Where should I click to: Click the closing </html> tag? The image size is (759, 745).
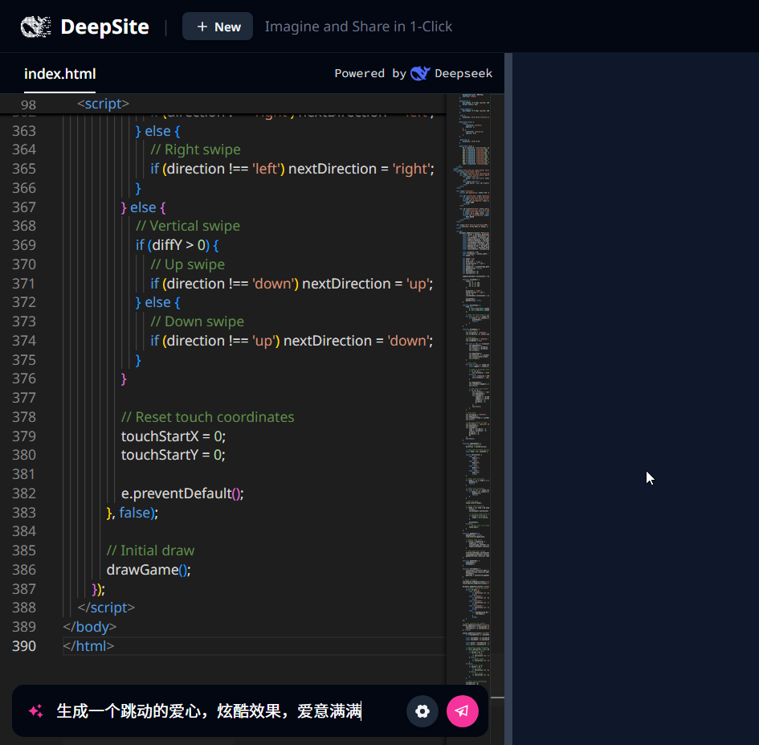pos(88,645)
